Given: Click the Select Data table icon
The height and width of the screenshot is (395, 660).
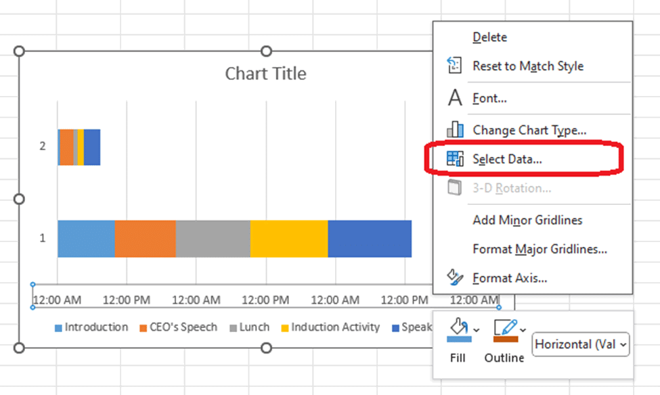Looking at the screenshot, I should click(455, 160).
